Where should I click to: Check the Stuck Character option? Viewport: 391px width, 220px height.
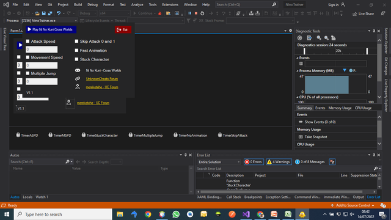(76, 59)
